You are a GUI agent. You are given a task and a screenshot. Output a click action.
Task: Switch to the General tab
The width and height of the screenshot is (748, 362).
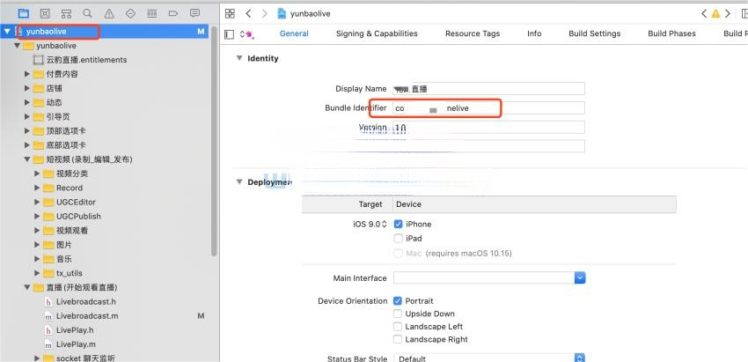(294, 33)
